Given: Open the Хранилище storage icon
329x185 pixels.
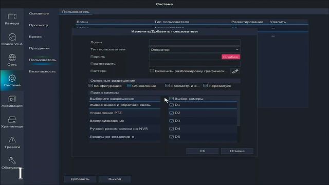Looking at the screenshot, I should 12,120.
